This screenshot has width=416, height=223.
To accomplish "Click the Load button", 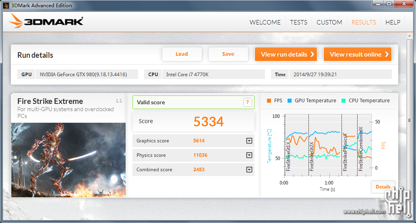I will point(182,54).
